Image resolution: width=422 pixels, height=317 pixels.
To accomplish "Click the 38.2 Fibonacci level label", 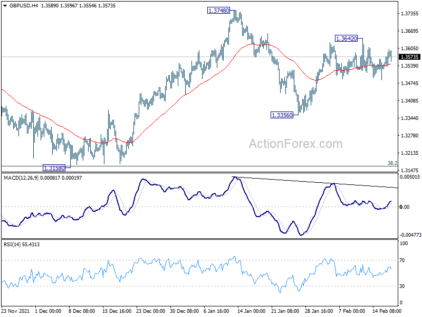I will pyautogui.click(x=392, y=163).
